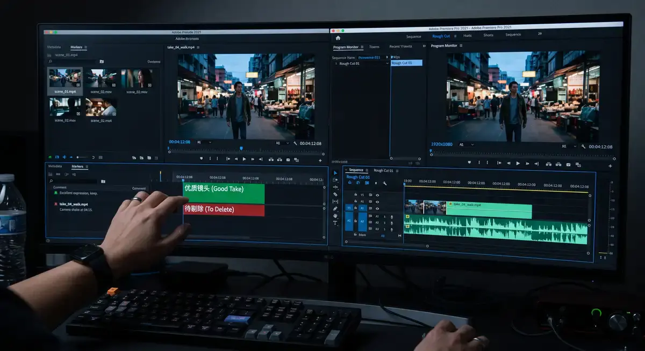
Task: Click the blue 00:04:12:08 timecode in Prelude
Action: pos(180,142)
